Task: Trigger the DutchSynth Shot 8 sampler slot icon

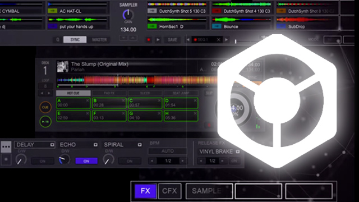Action: 281,11
